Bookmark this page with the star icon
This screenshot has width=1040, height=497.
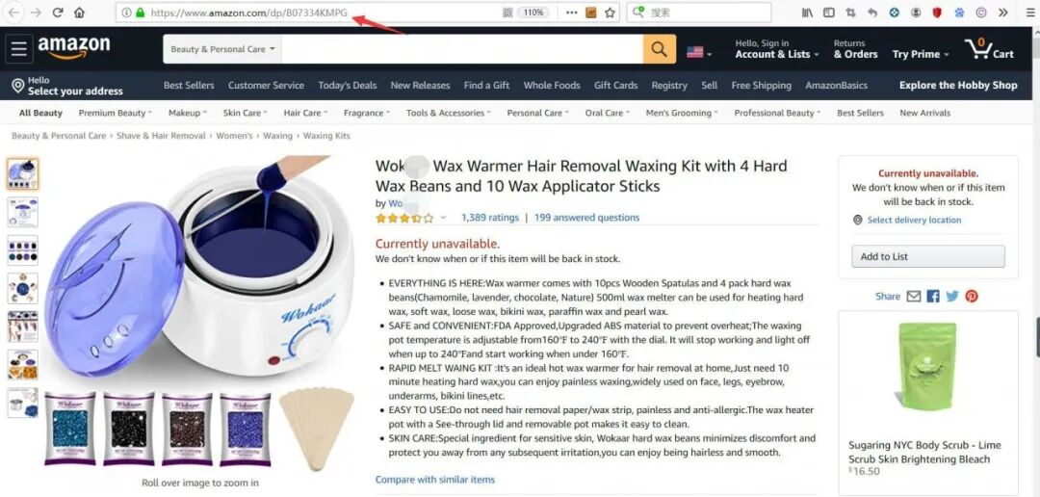tap(610, 13)
